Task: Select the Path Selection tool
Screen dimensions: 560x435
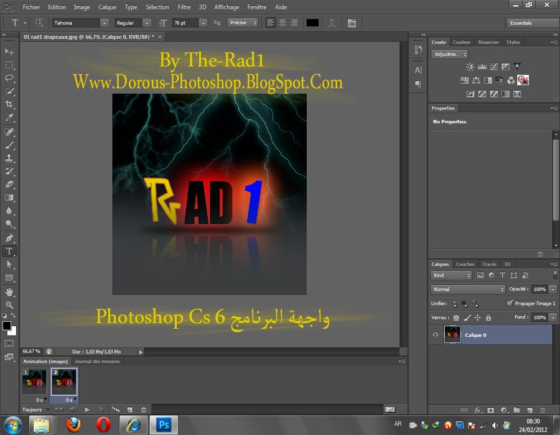Action: tap(9, 265)
